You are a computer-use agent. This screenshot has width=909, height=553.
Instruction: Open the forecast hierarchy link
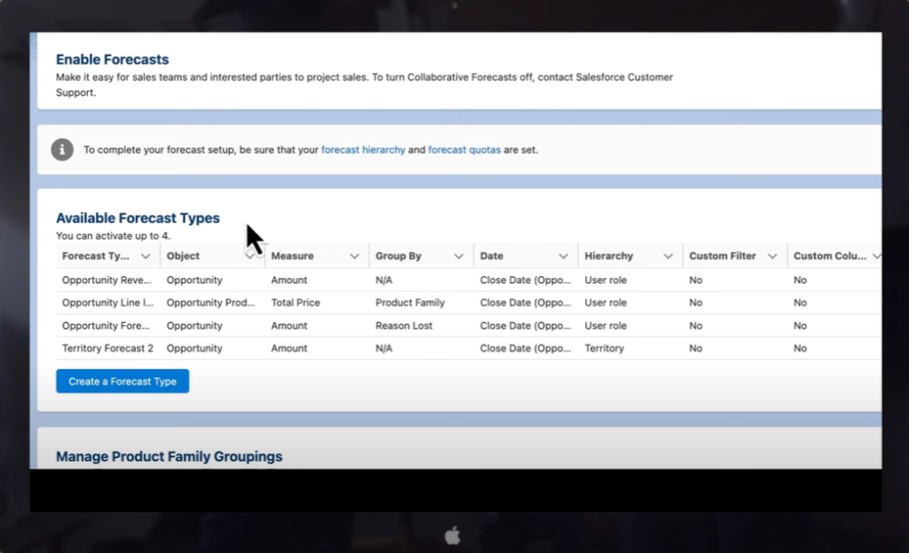point(363,149)
